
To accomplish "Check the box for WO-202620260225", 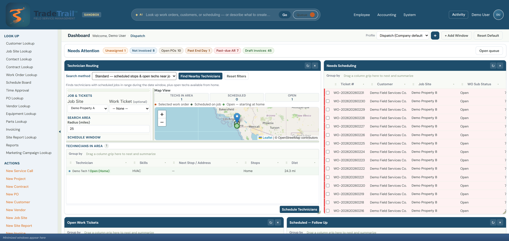I will pos(328,143).
